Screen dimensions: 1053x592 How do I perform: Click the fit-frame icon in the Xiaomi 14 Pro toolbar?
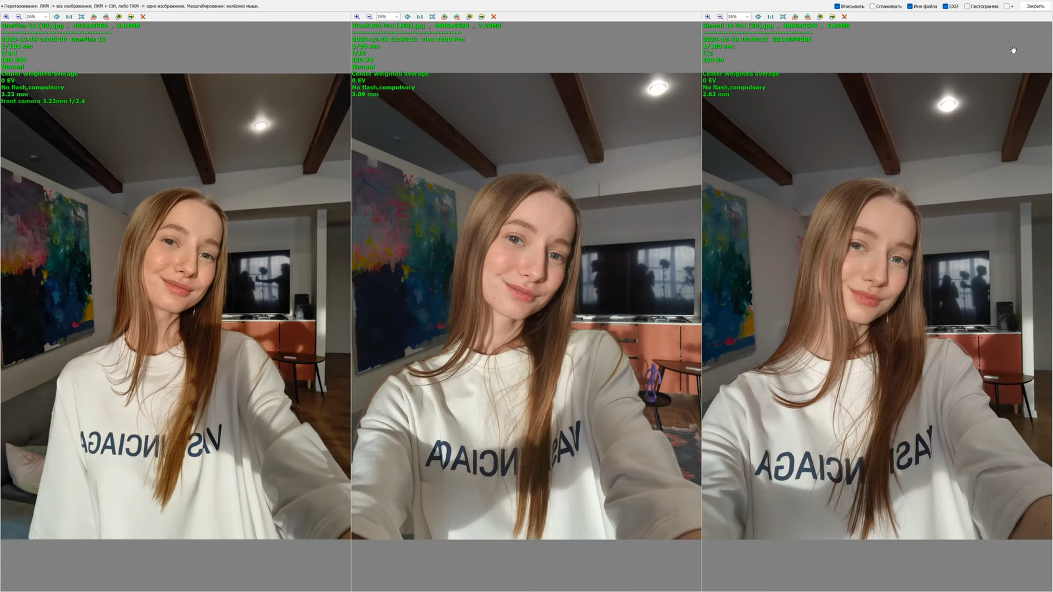[x=783, y=16]
